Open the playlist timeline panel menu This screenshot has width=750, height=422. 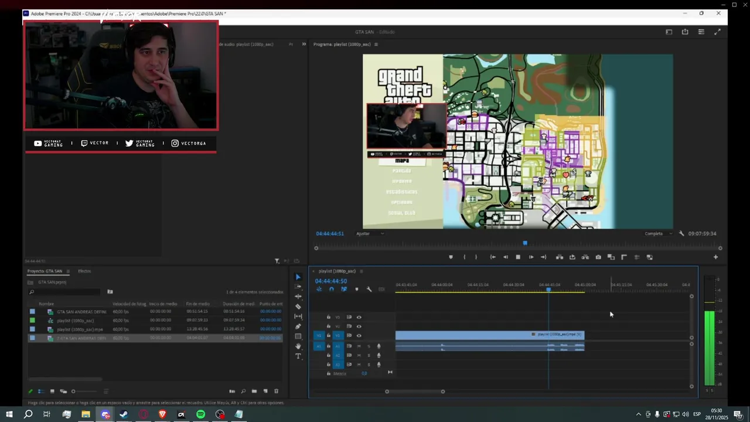click(x=362, y=271)
